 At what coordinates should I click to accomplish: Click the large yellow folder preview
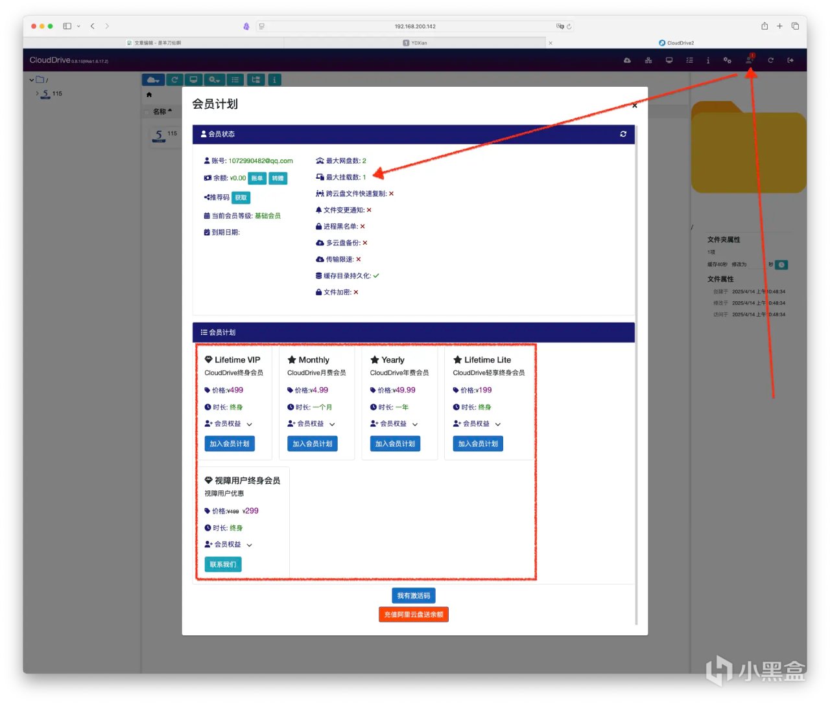point(748,147)
